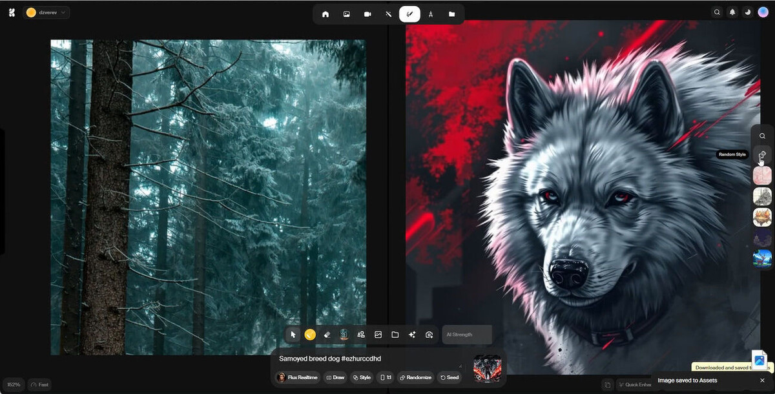Click the AI Strength slider
This screenshot has width=775, height=394.
click(x=467, y=335)
